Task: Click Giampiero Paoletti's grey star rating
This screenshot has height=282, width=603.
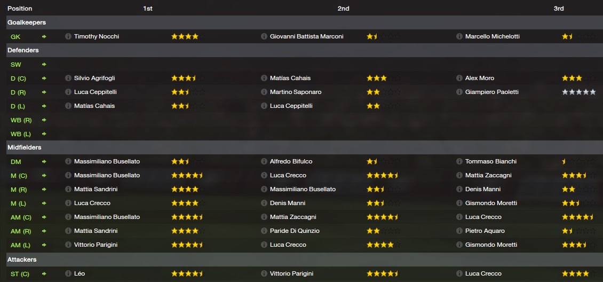Action: pyautogui.click(x=578, y=92)
